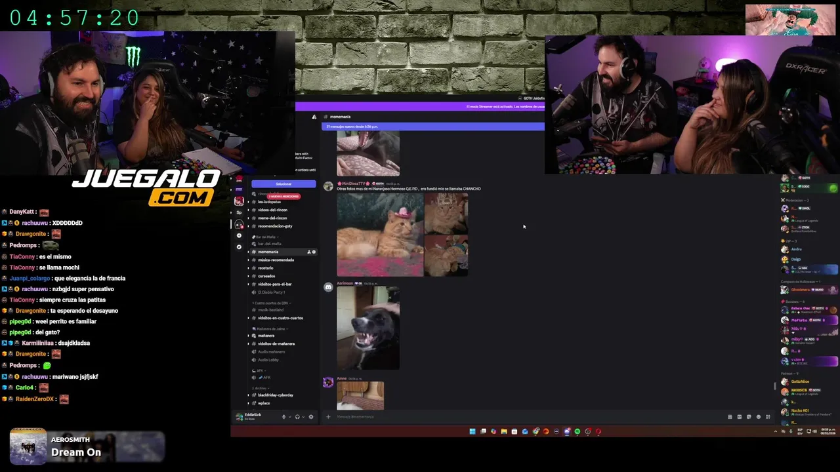840x472 pixels.
Task: Open the attachment plus button
Action: point(328,417)
